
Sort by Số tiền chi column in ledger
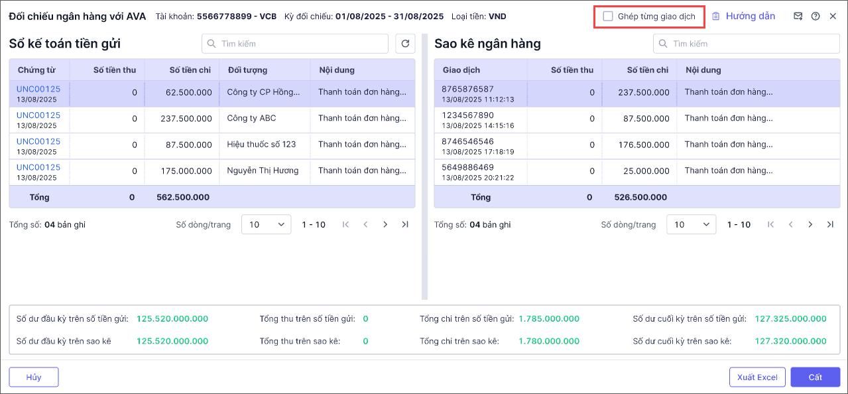[190, 70]
